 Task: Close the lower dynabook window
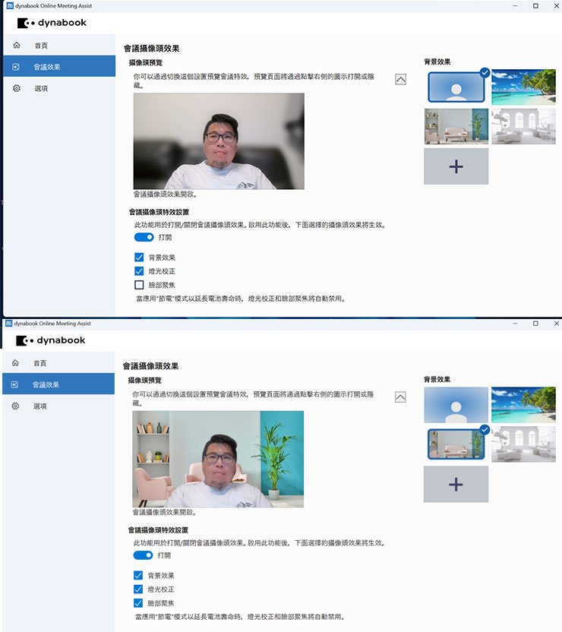tap(557, 324)
